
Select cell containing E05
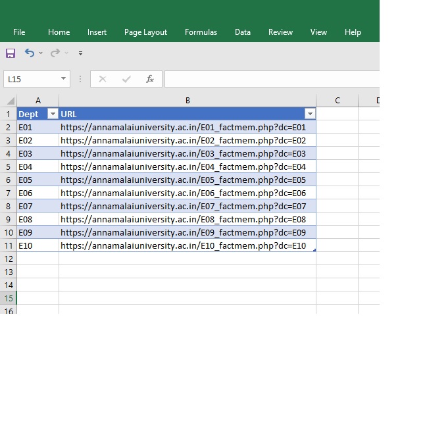pos(37,180)
